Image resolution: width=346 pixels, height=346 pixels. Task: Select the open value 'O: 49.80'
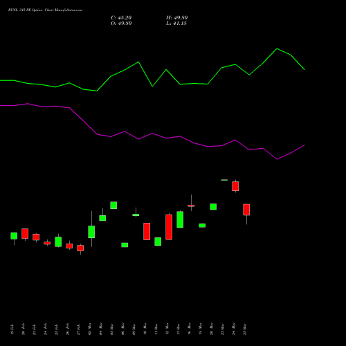pyautogui.click(x=121, y=24)
